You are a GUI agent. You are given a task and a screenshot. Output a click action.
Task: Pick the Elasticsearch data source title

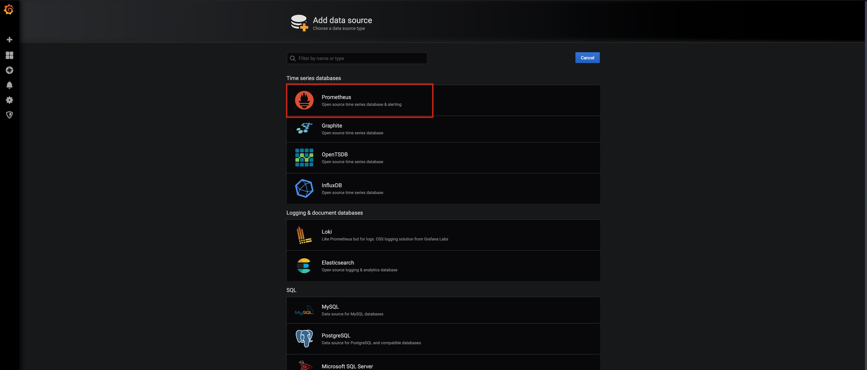tap(338, 263)
